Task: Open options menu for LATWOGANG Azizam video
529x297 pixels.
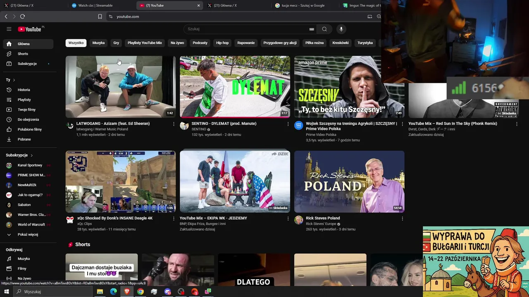Action: click(x=174, y=124)
